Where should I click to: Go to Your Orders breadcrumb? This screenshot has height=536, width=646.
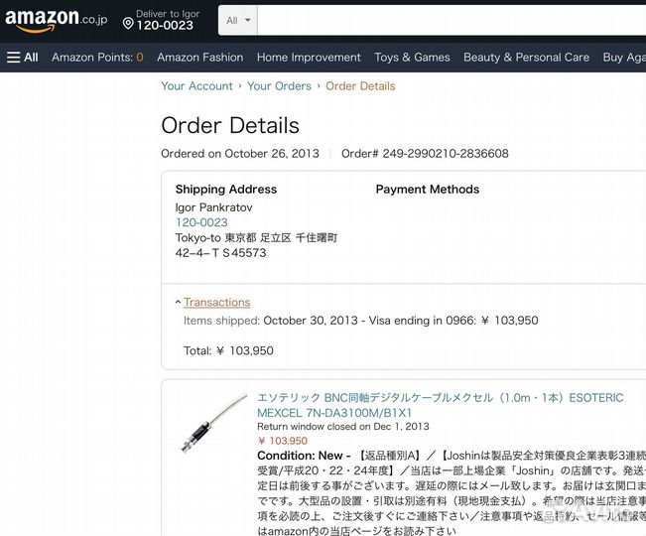[x=279, y=86]
